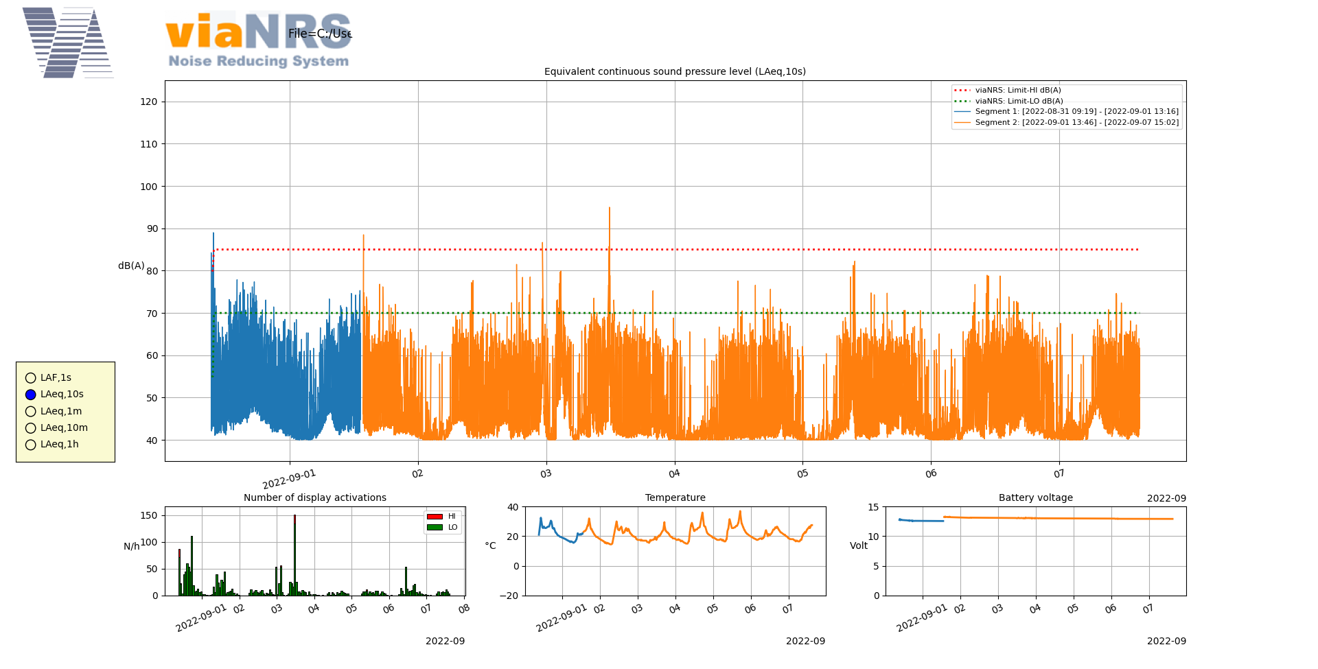The image size is (1318, 669).
Task: Enable the LAeq,1h radio option
Action: (31, 445)
